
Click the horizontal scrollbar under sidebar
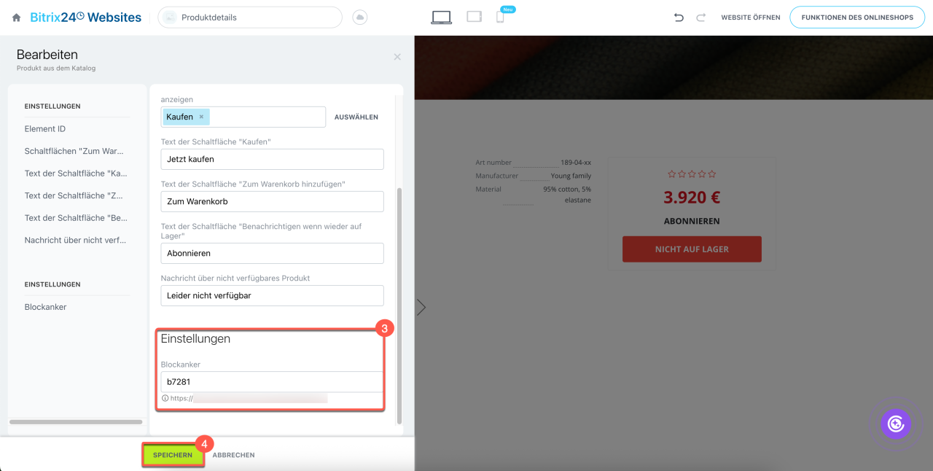click(76, 421)
